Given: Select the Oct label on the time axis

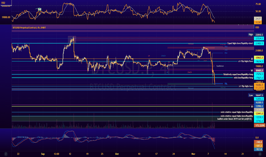Looking at the screenshot, I should [117, 154].
